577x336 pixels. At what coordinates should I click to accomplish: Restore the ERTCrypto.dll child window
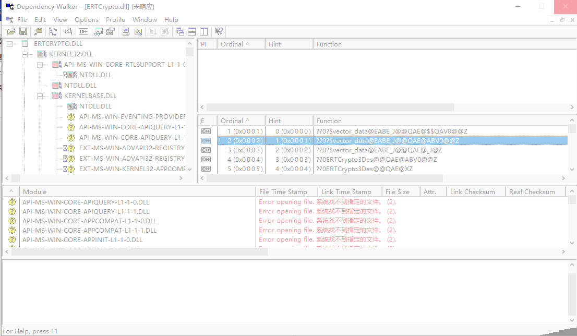pos(562,20)
